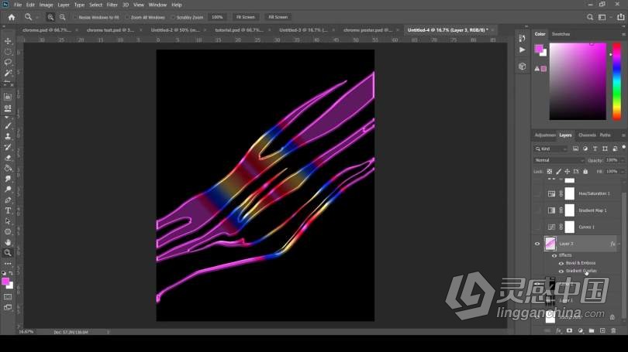Toggle Bevel & Emboss effect visibility
Image resolution: width=628 pixels, height=352 pixels.
[561, 263]
